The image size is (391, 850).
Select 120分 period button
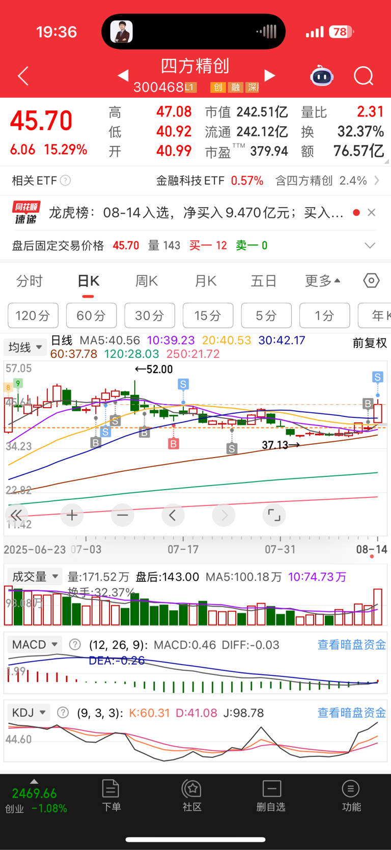point(33,316)
